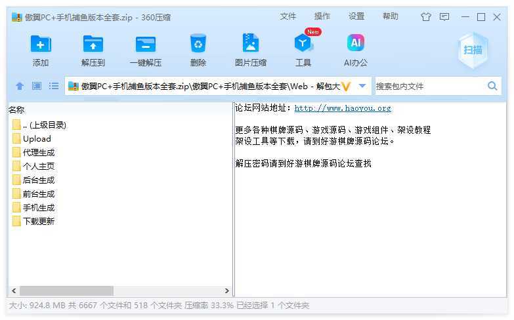Switch to the thumbnail view mode icon
The width and height of the screenshot is (514, 320).
click(x=37, y=86)
